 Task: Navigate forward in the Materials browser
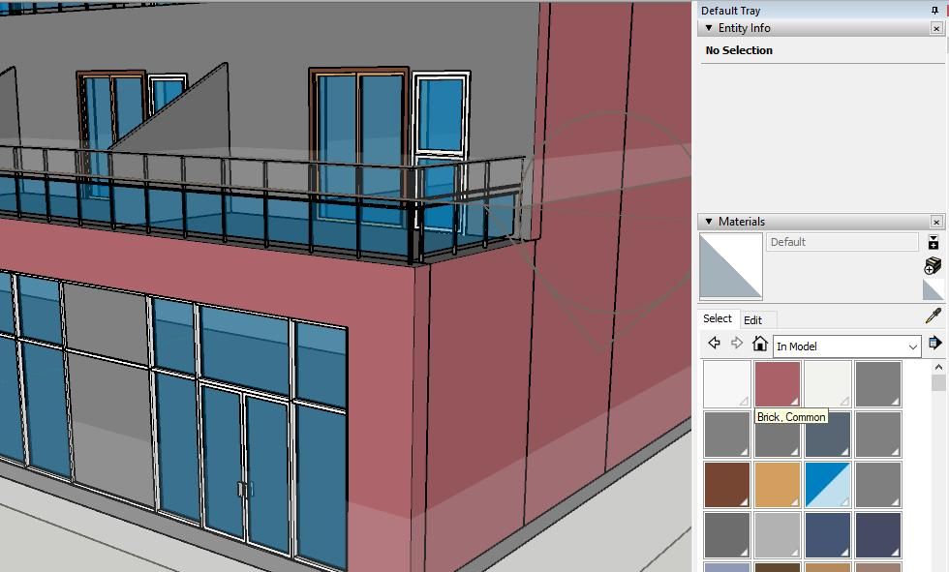click(736, 343)
